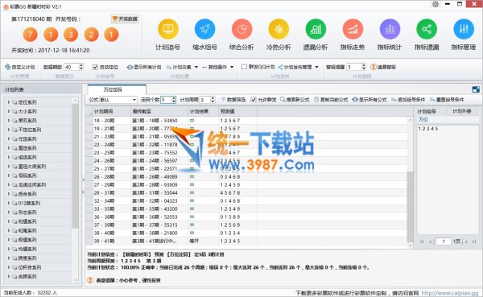The height and width of the screenshot is (297, 483).
Task: Open 综合分析 pie chart icon
Action: tap(242, 29)
